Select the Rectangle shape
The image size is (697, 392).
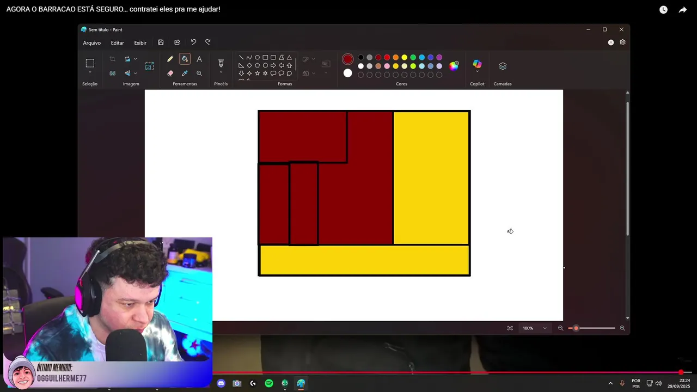tap(265, 57)
